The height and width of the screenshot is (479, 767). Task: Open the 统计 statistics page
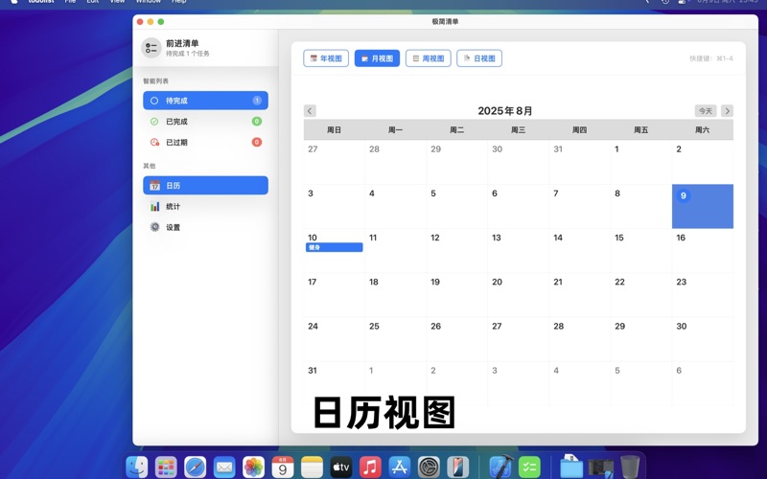205,207
